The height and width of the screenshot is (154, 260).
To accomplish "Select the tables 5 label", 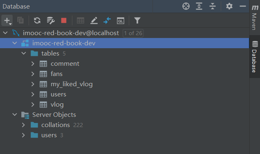I will pos(54,54).
